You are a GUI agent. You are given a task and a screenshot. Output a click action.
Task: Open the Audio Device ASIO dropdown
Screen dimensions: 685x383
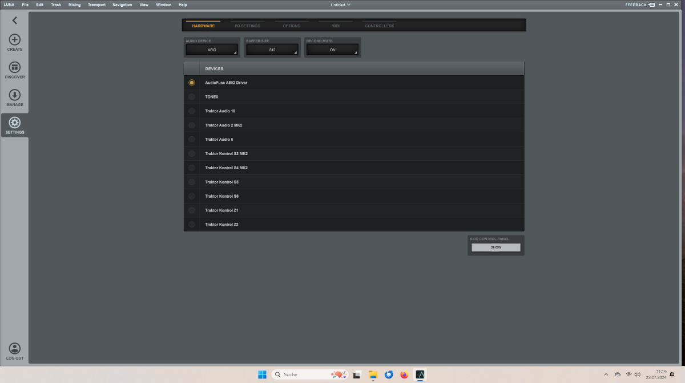point(212,50)
